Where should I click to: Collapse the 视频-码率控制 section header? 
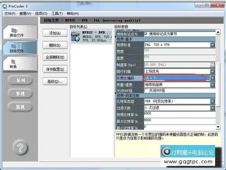click(165, 96)
